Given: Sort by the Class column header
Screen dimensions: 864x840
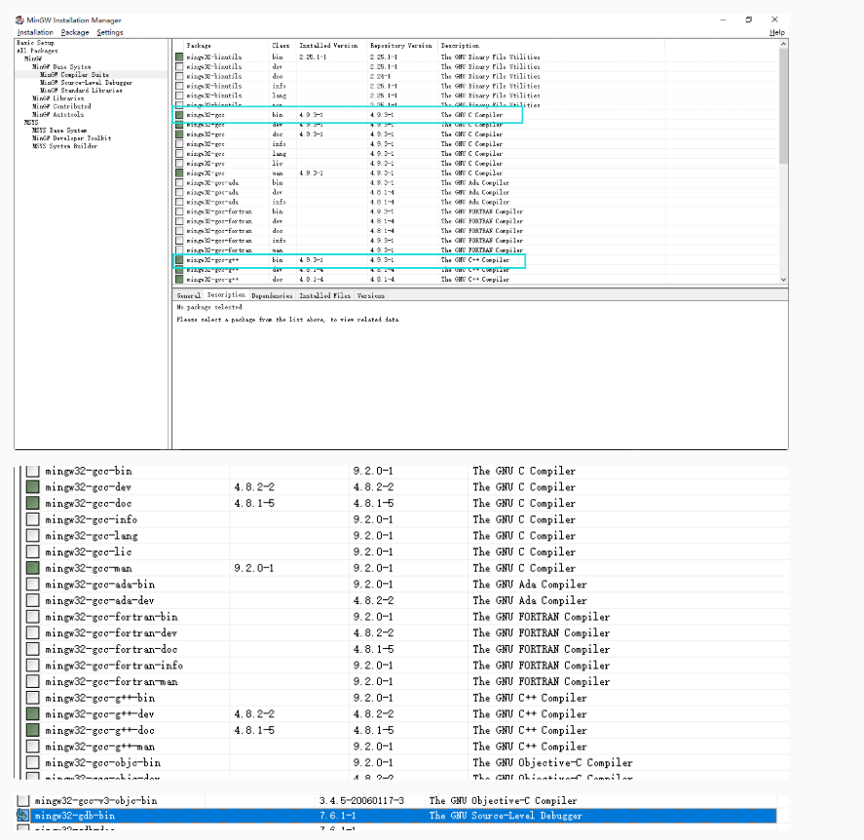Looking at the screenshot, I should coord(282,45).
